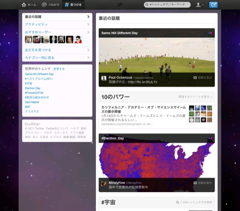Open the Same Hill Different Day trend link
Viewport: 240px width, 211px height.
pyautogui.click(x=39, y=74)
